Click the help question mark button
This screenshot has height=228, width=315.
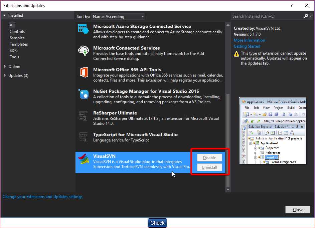tap(292, 5)
